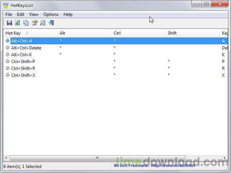Click the Shift asterisk in Ctrl+Shift+P row
Image resolution: width=231 pixels, height=173 pixels.
[169, 61]
